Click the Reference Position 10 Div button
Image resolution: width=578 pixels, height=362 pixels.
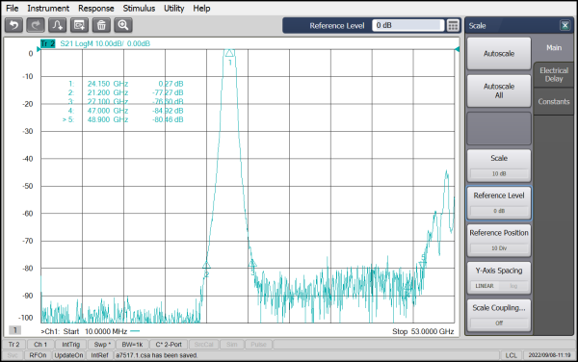499,240
